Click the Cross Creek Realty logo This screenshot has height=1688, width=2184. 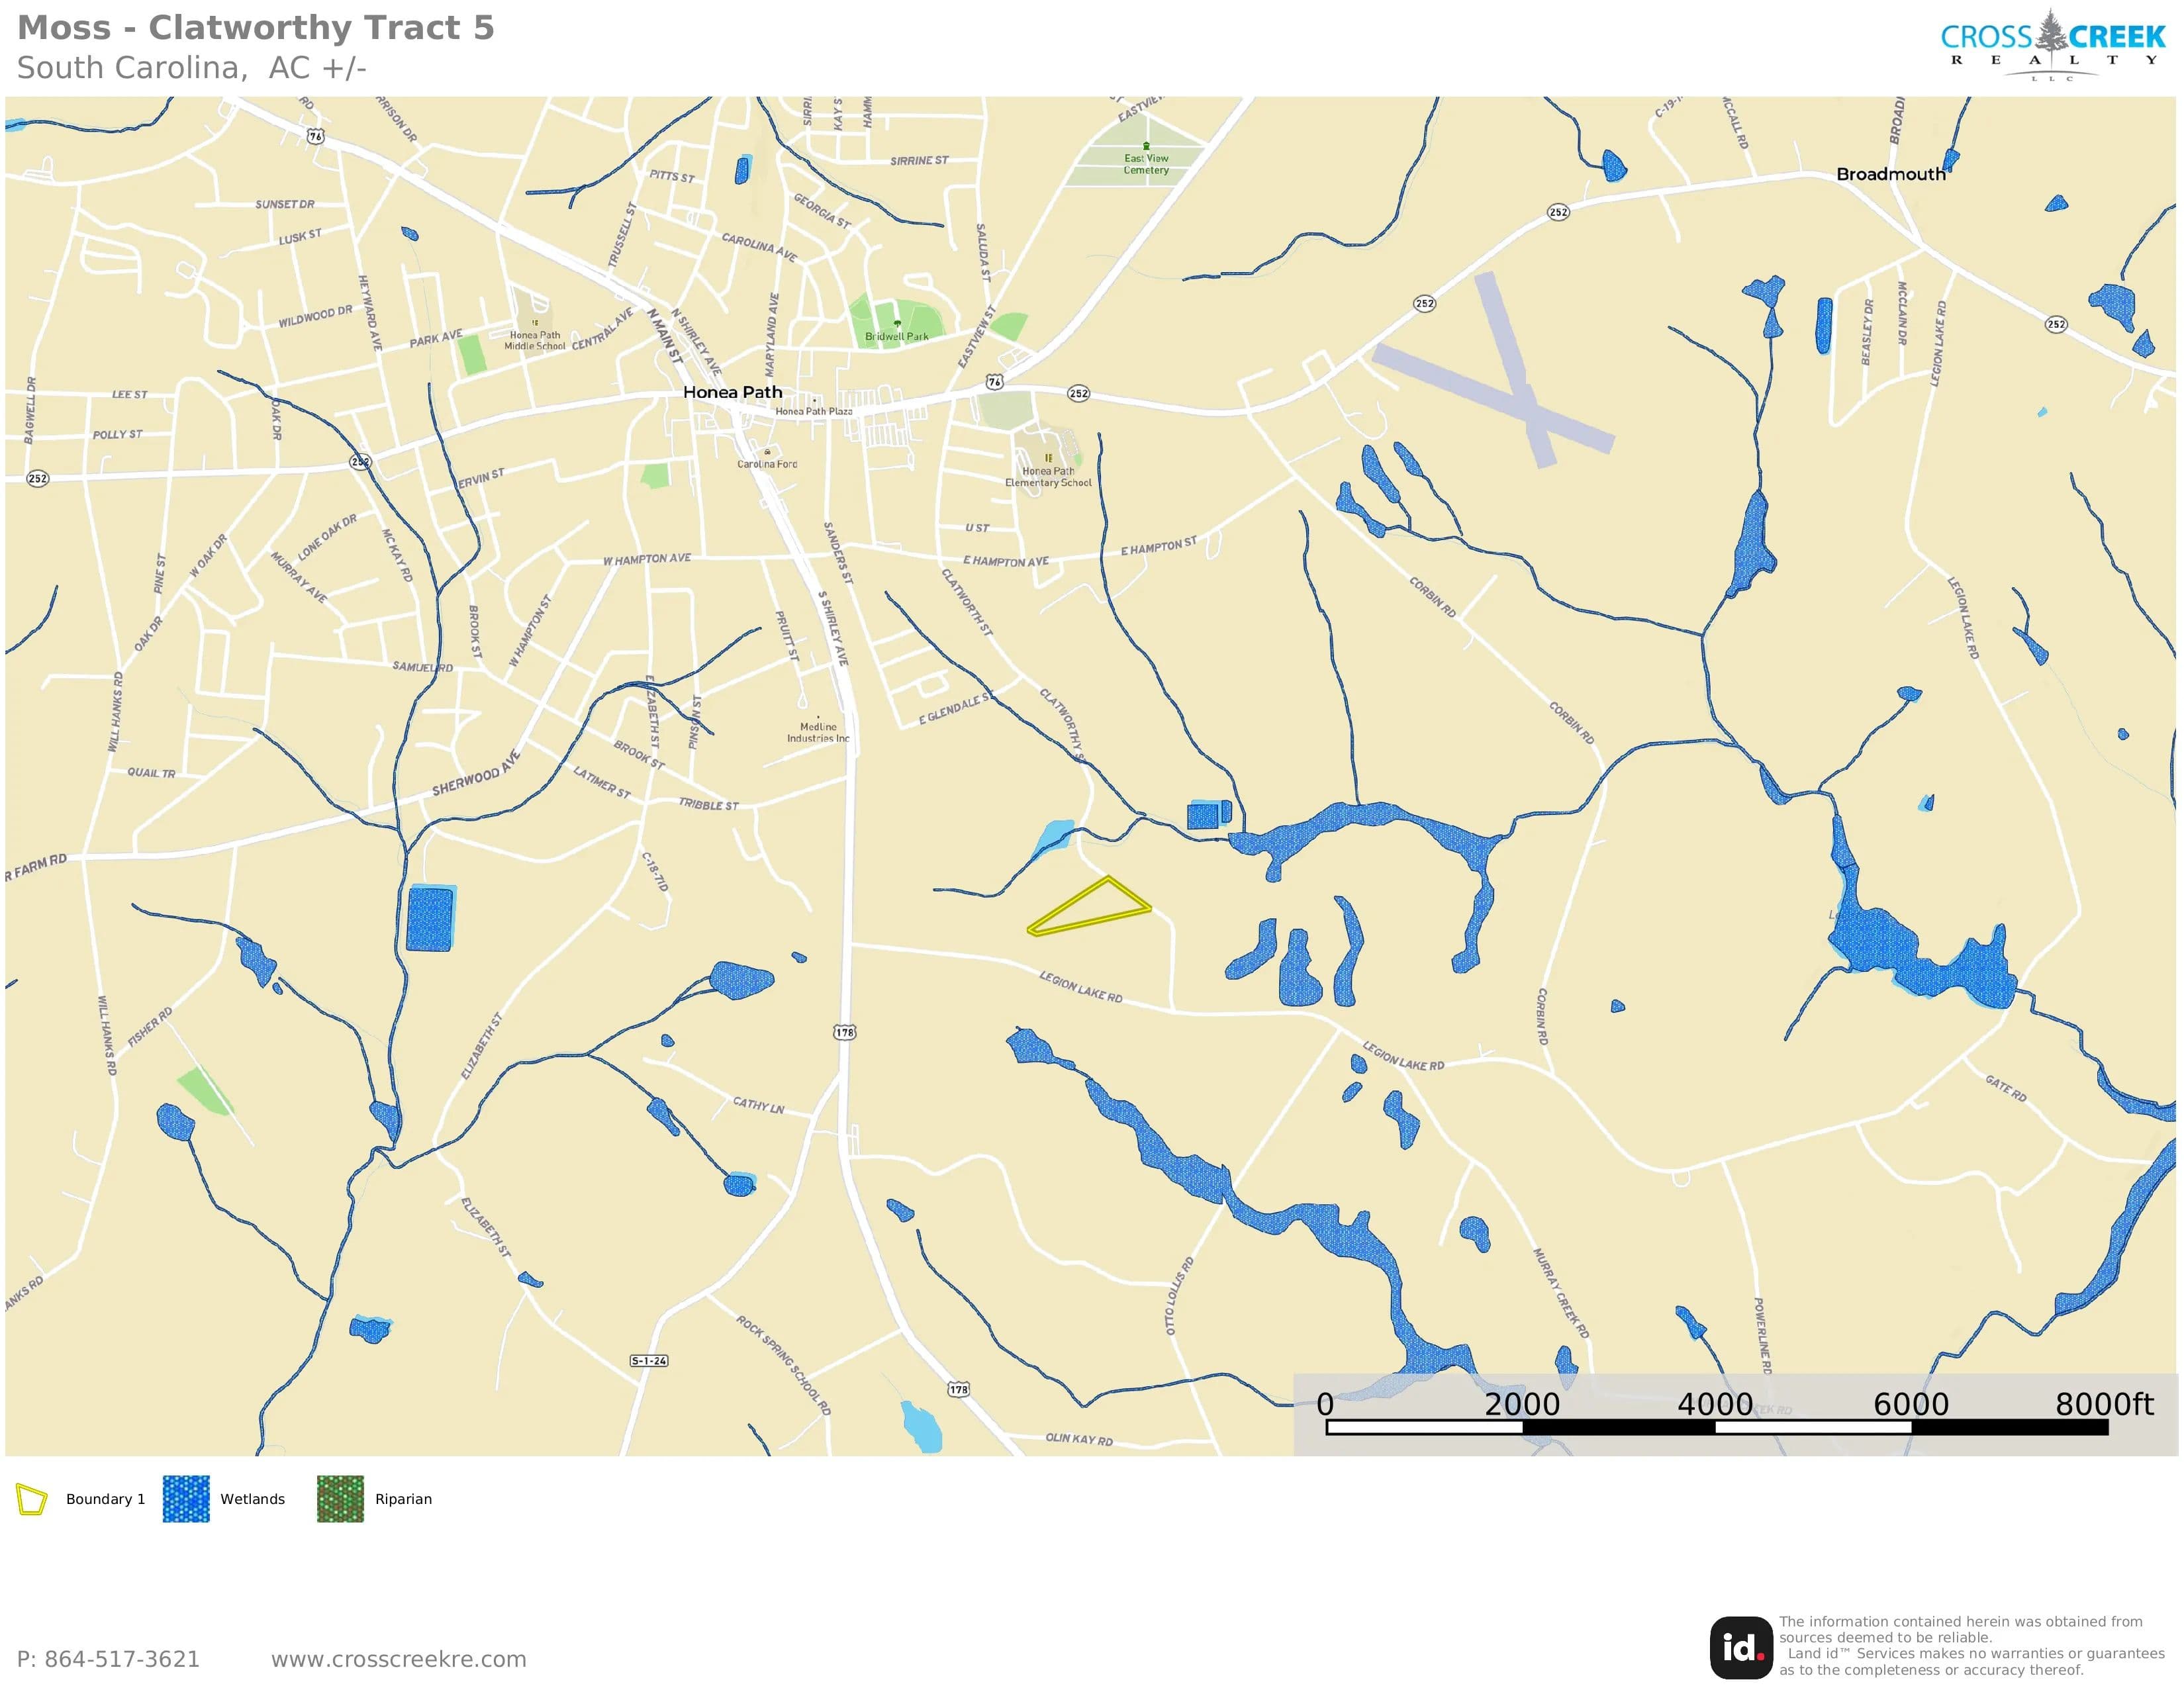(x=2052, y=45)
